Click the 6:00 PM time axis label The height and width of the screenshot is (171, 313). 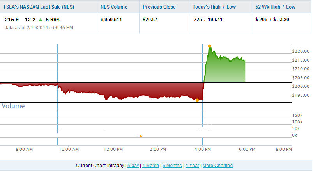coord(247,149)
